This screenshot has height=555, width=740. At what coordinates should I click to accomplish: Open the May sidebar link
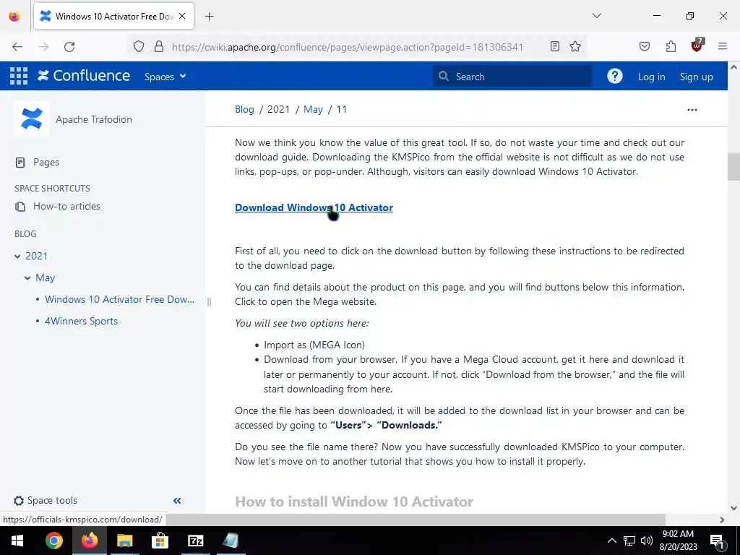click(x=46, y=278)
